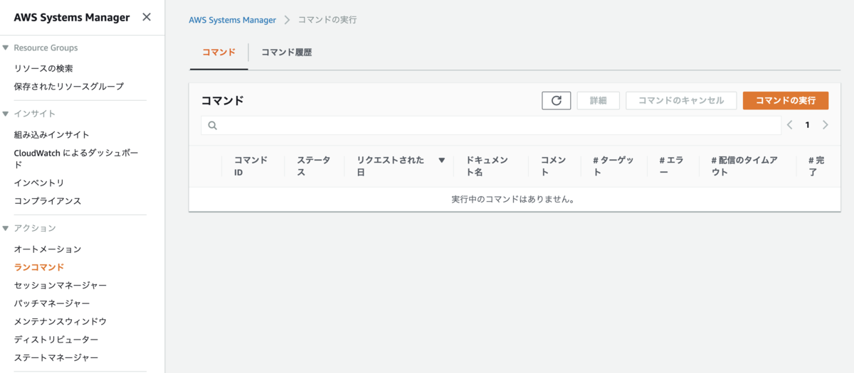Click the orange コマンドの実行 button
Viewport: 854px width, 373px height.
pos(786,101)
